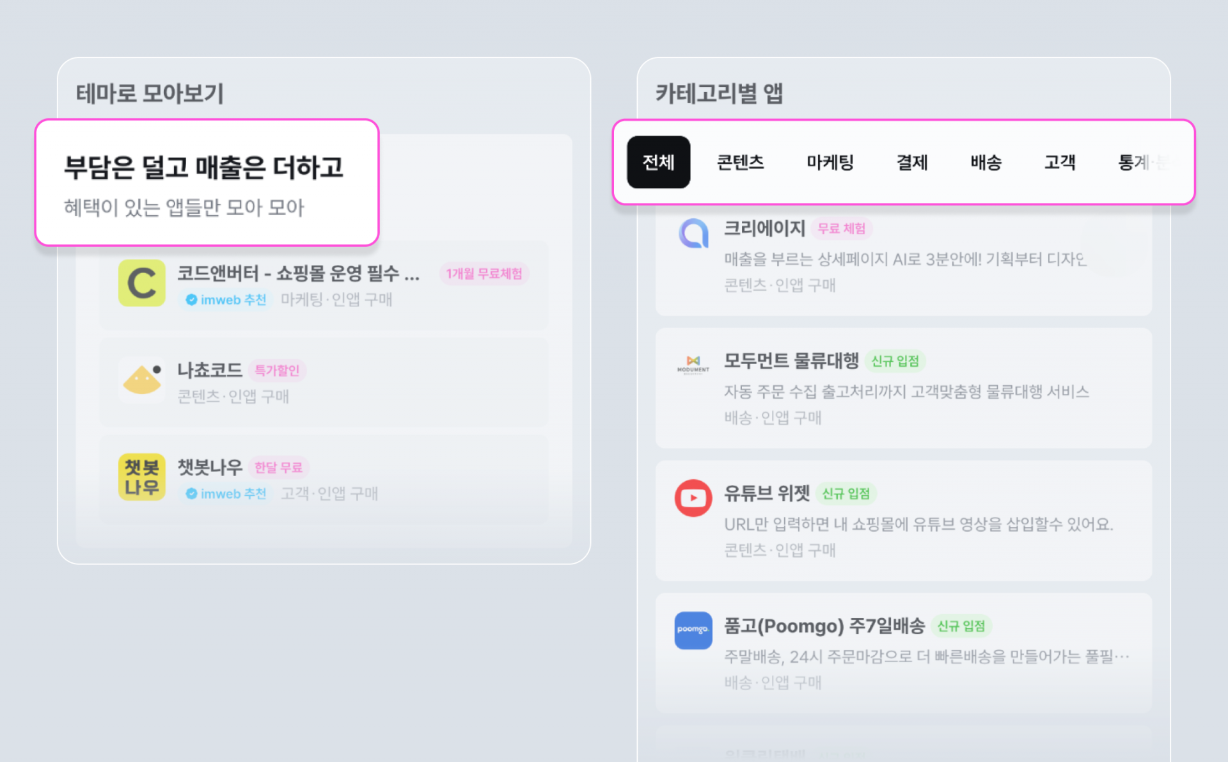Image resolution: width=1228 pixels, height=762 pixels.
Task: Show apps in the 고객 tab
Action: (1059, 163)
